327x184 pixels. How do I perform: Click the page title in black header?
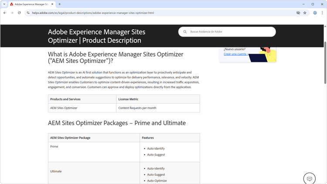[x=96, y=36]
